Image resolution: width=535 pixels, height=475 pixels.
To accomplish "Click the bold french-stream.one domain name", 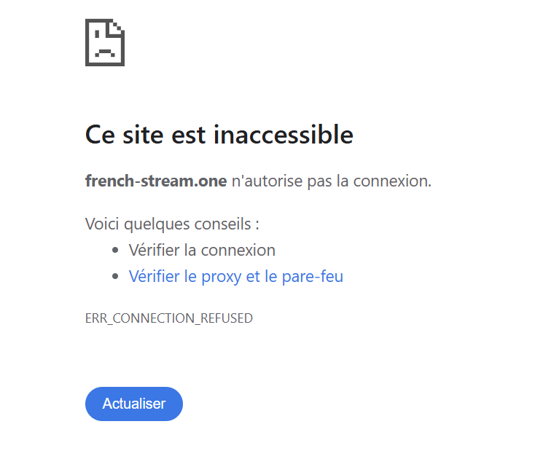I will (156, 181).
